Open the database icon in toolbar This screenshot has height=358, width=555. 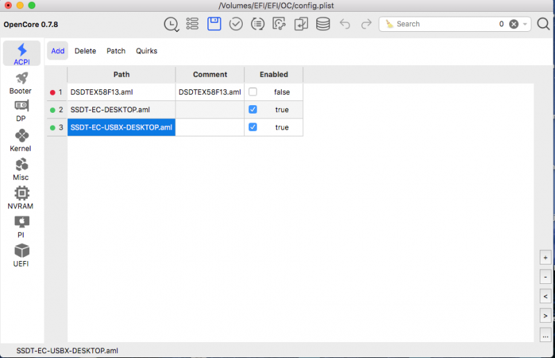(323, 24)
